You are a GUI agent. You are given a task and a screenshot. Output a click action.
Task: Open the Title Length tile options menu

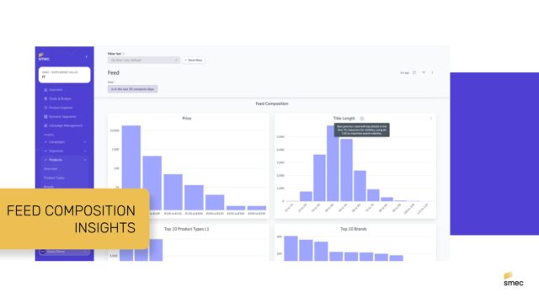pos(431,119)
